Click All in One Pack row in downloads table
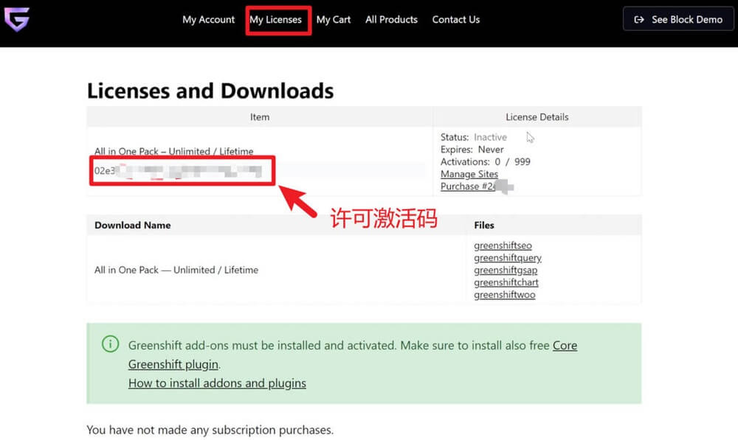This screenshot has width=738, height=440. point(176,270)
